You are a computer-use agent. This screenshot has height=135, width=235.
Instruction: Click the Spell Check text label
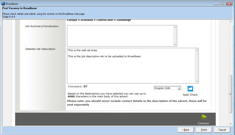click(190, 95)
